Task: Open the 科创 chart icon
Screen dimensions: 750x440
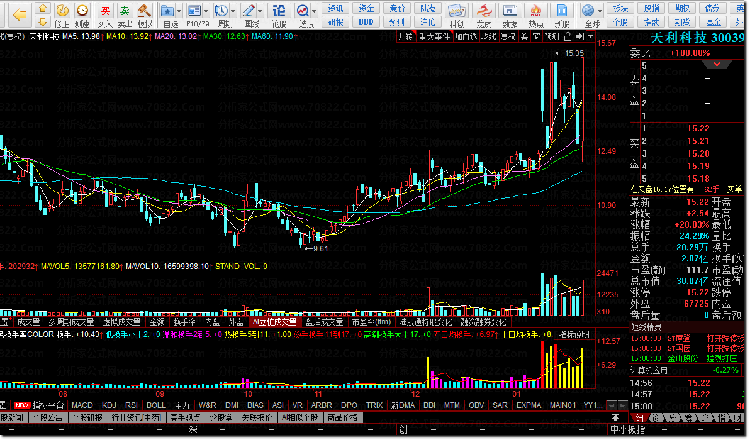Action: pos(457,11)
